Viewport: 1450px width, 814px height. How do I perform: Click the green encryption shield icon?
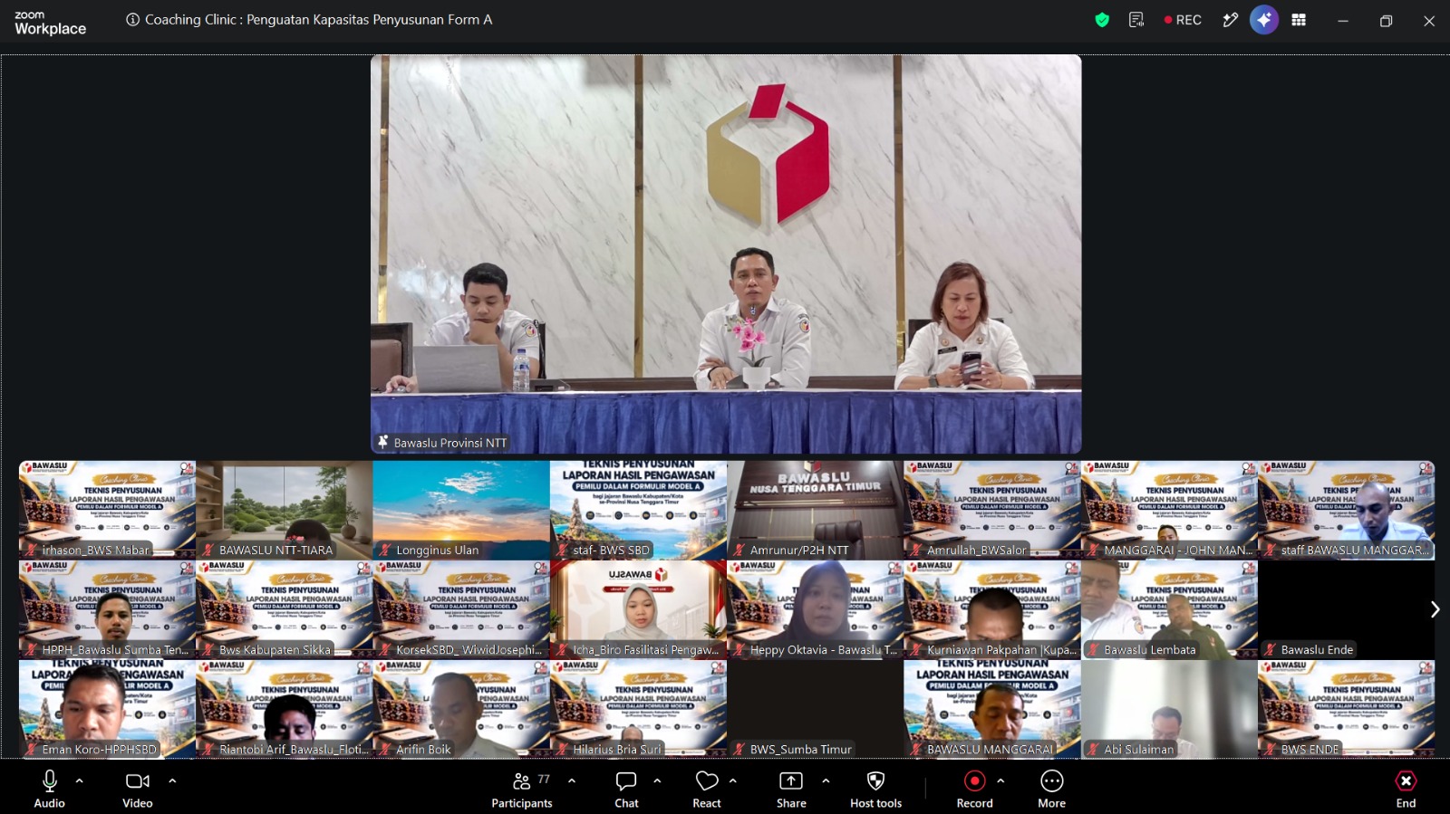pos(1102,20)
